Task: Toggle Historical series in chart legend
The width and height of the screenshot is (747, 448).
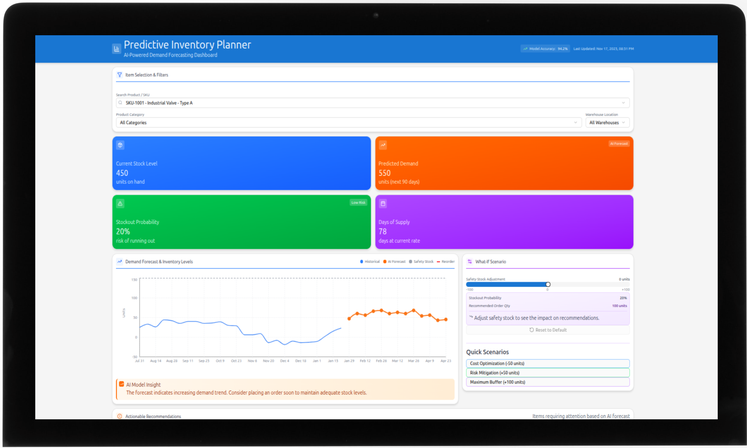Action: (x=370, y=262)
